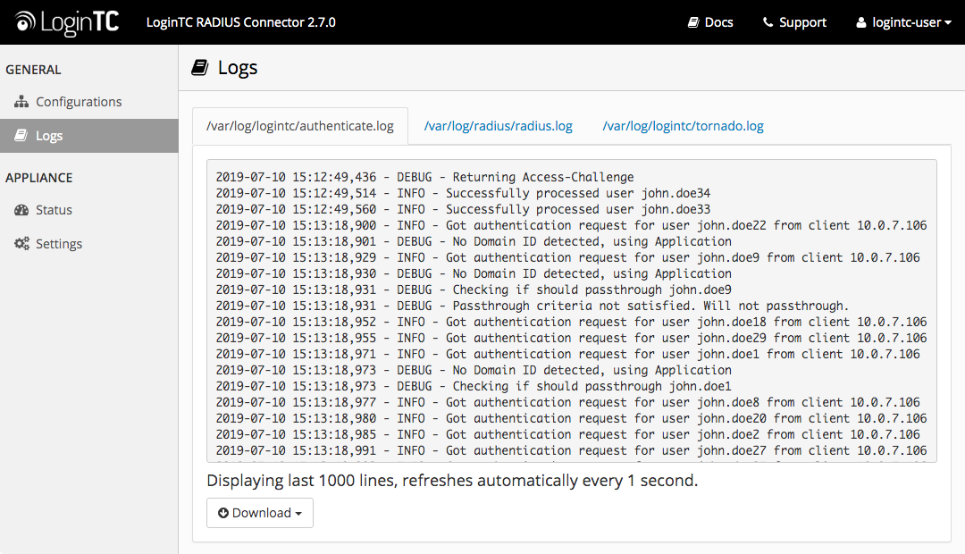Click 'Checking if should passthrough john.doe9' line

(474, 290)
